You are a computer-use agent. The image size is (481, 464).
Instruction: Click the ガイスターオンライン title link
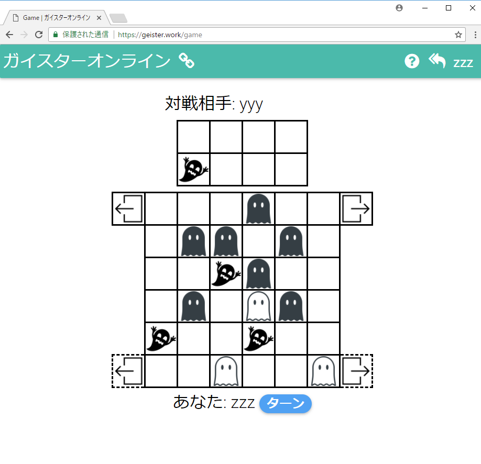87,60
